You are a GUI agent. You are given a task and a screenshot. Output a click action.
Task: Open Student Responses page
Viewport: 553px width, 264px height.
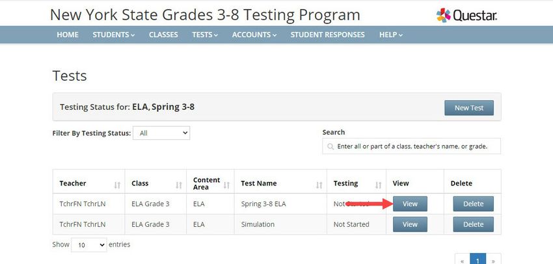328,34
